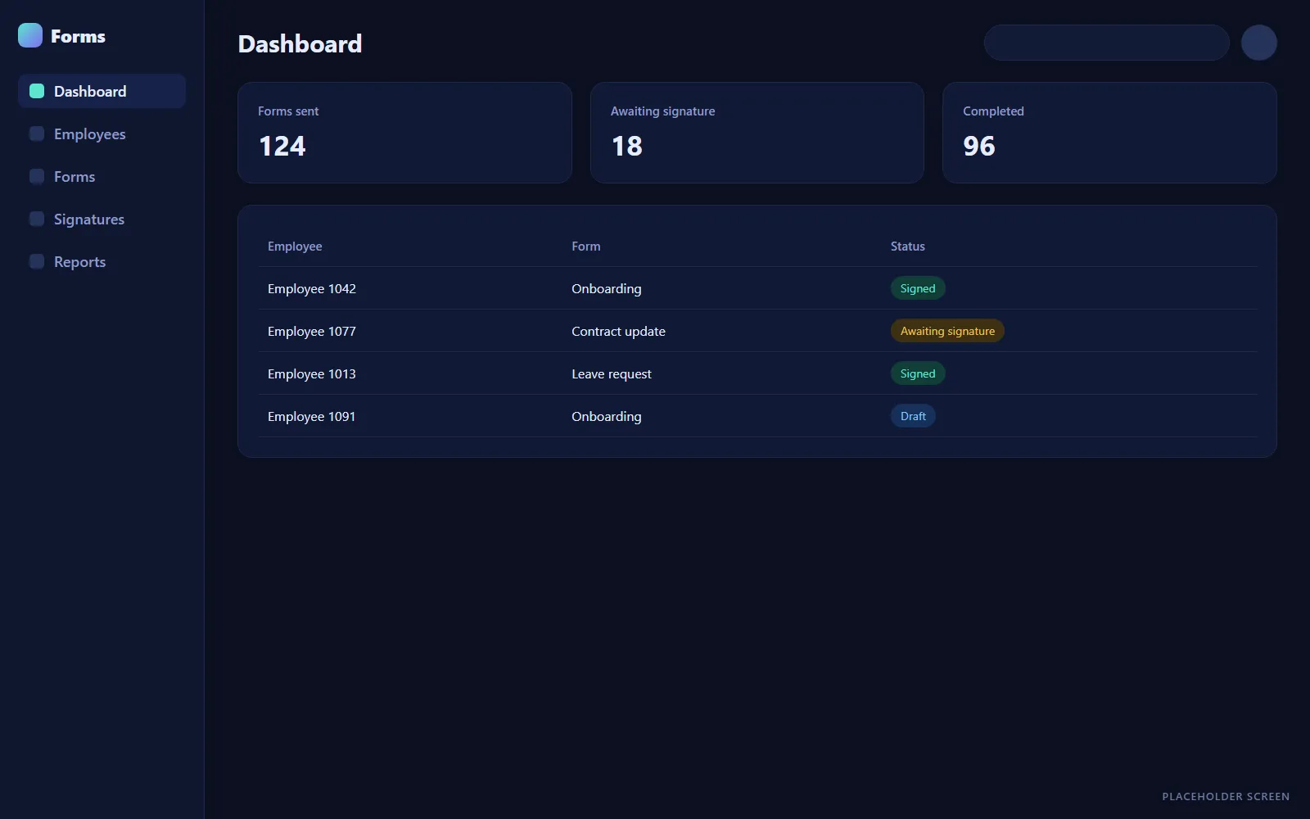Click the Employee column header

(295, 247)
